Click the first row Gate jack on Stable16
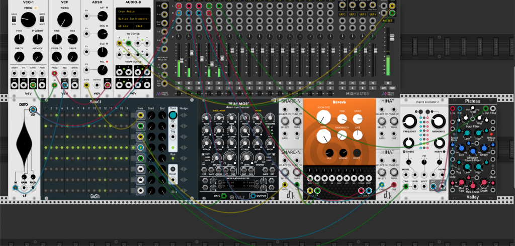This screenshot has width=515, height=246. click(140, 115)
